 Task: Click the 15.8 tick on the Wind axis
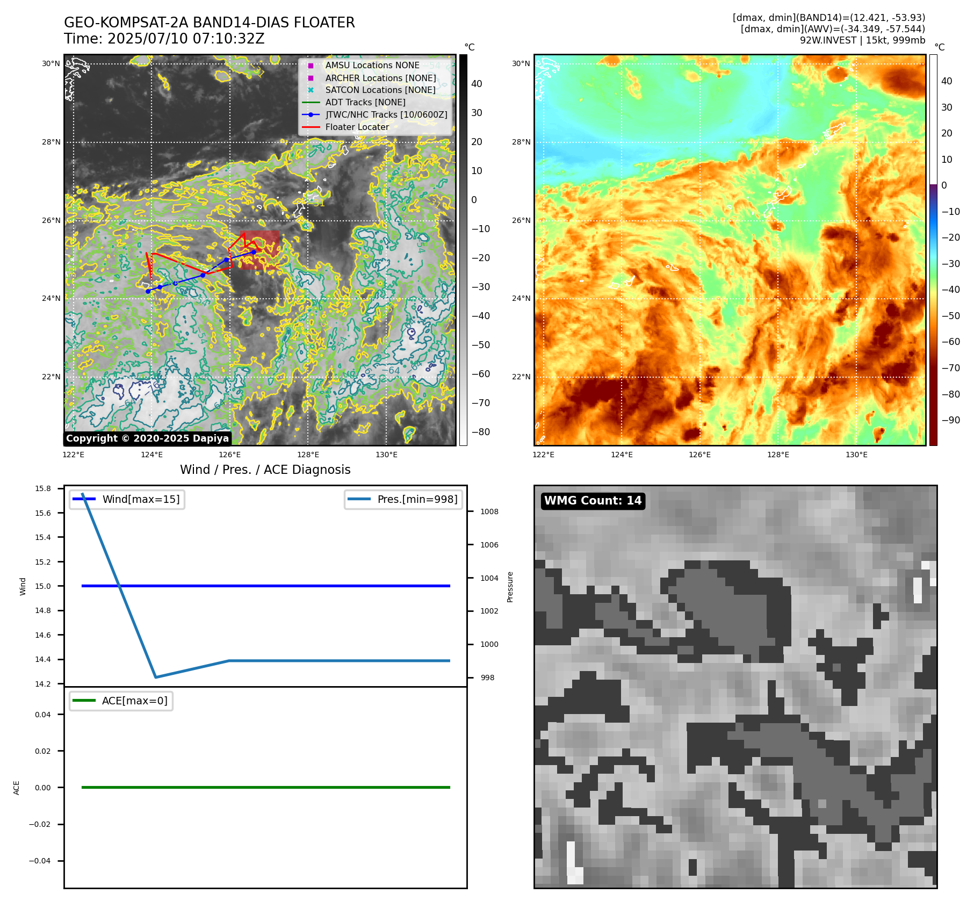click(x=43, y=488)
